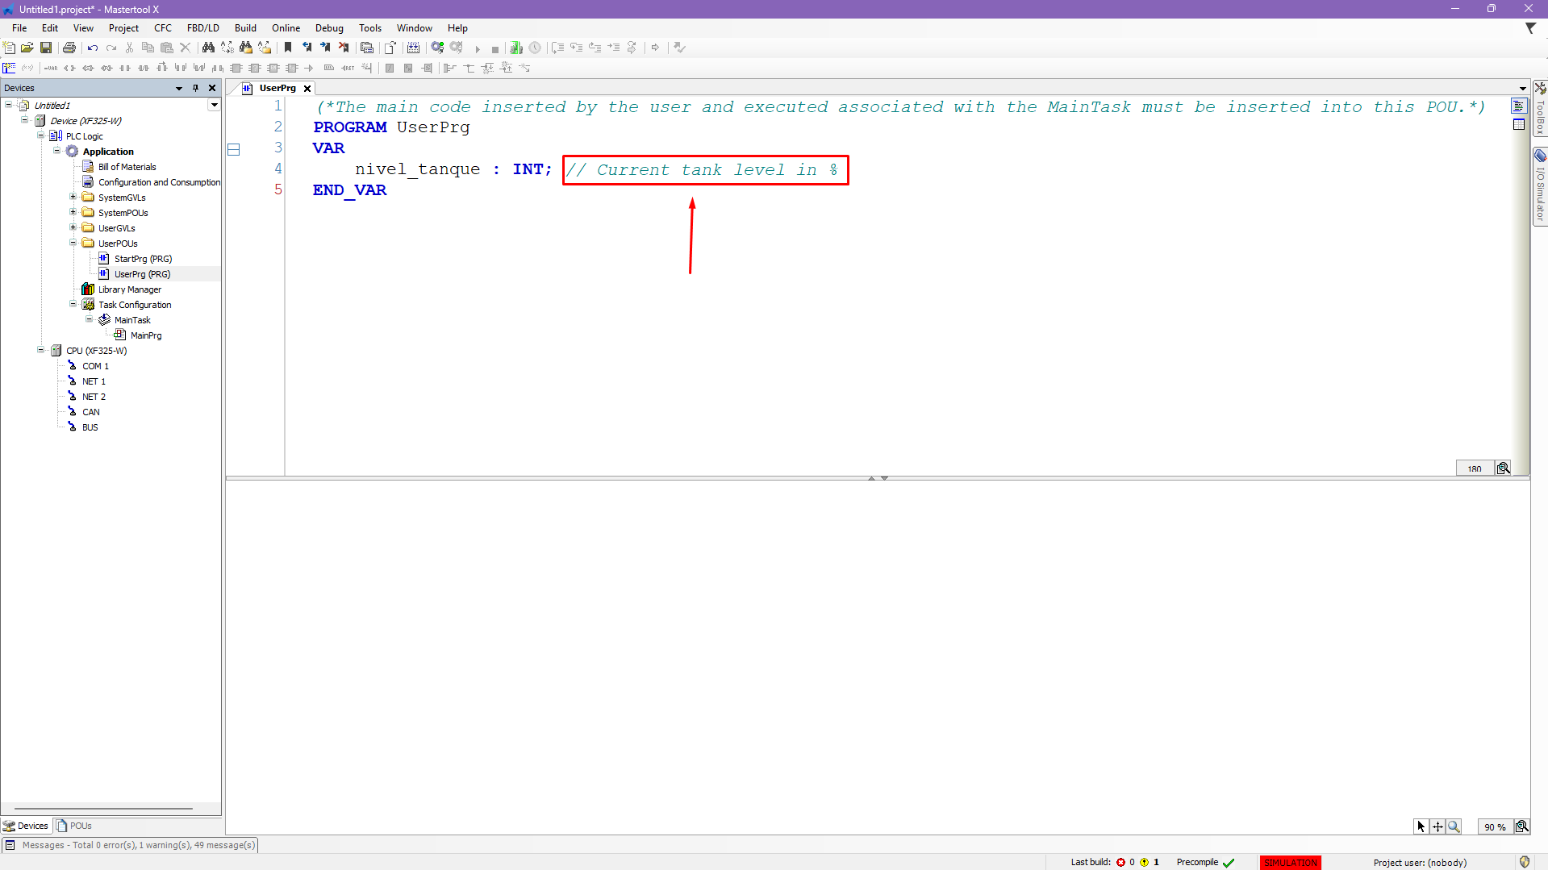1548x870 pixels.
Task: Toggle bookmark using the bookmark icon
Action: pos(288,48)
